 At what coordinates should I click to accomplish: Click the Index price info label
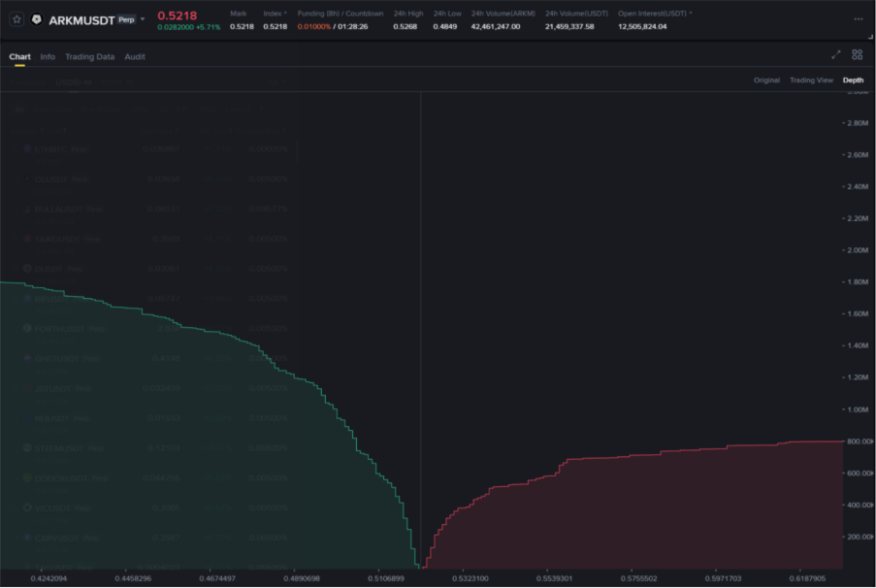pos(275,14)
